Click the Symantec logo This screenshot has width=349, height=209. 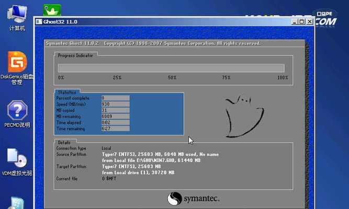(194, 199)
